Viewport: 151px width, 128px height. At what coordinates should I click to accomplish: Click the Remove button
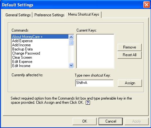click(x=129, y=47)
